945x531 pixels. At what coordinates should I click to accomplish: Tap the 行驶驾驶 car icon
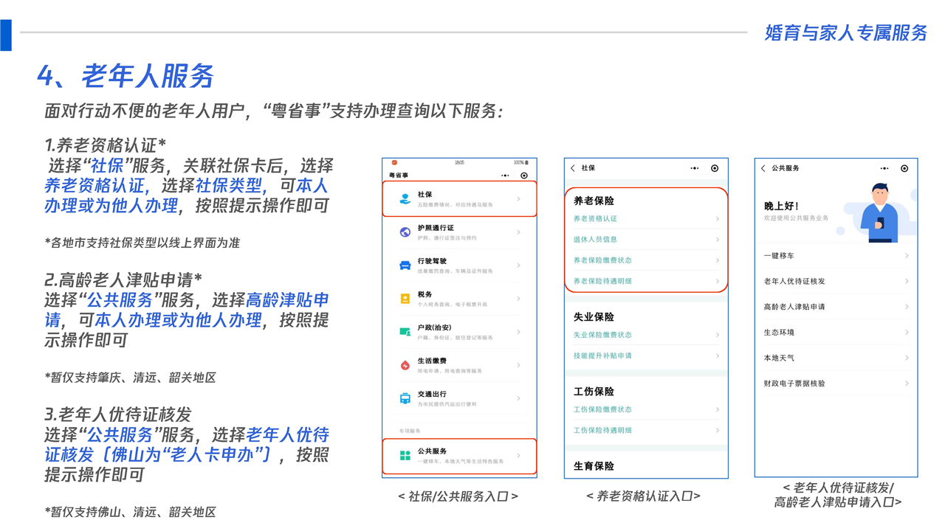coord(405,265)
